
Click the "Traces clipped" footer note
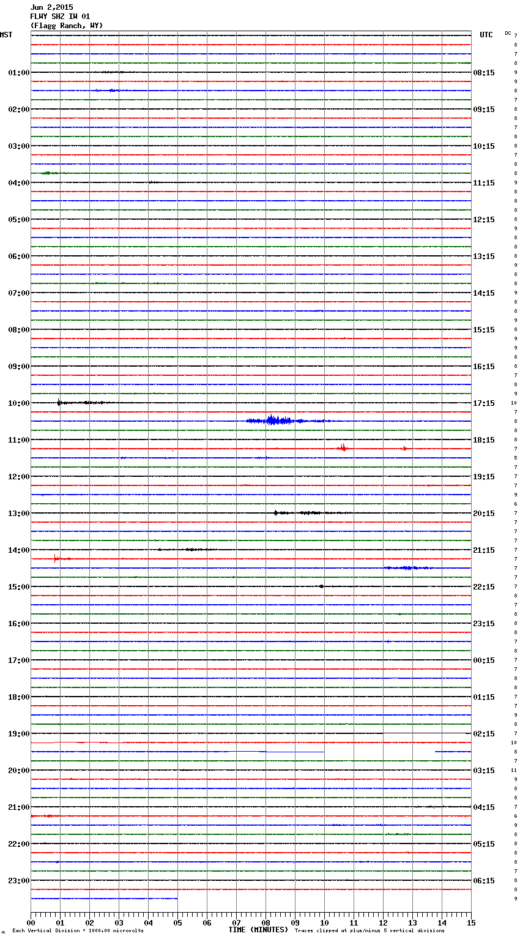370,930
